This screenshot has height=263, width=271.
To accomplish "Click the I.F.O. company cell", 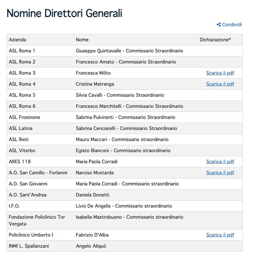I will [40, 206].
